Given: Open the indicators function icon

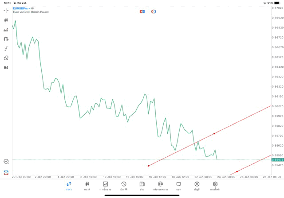Looking at the screenshot, I should (6, 49).
